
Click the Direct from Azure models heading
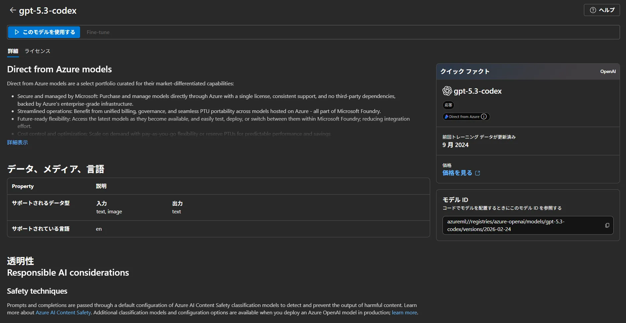59,69
